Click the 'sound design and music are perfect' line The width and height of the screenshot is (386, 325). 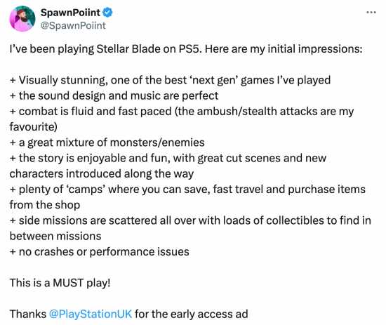click(x=114, y=95)
